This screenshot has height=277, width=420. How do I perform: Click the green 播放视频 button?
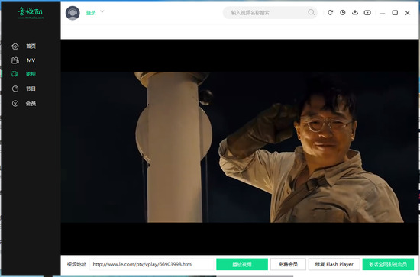coord(242,264)
